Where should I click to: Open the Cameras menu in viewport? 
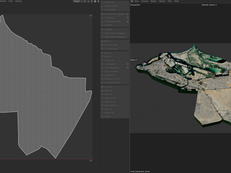[x=144, y=1]
